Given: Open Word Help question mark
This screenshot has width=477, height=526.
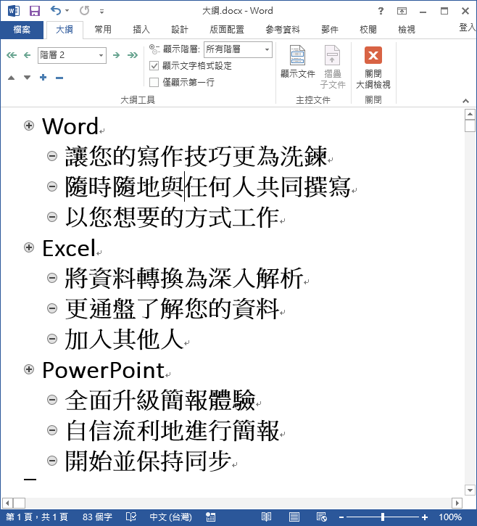Looking at the screenshot, I should click(x=381, y=11).
